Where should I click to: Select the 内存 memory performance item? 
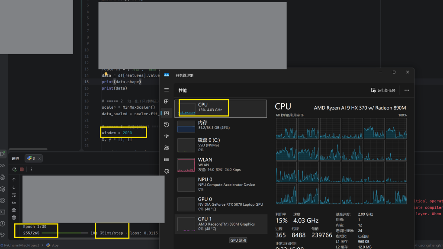(x=221, y=125)
